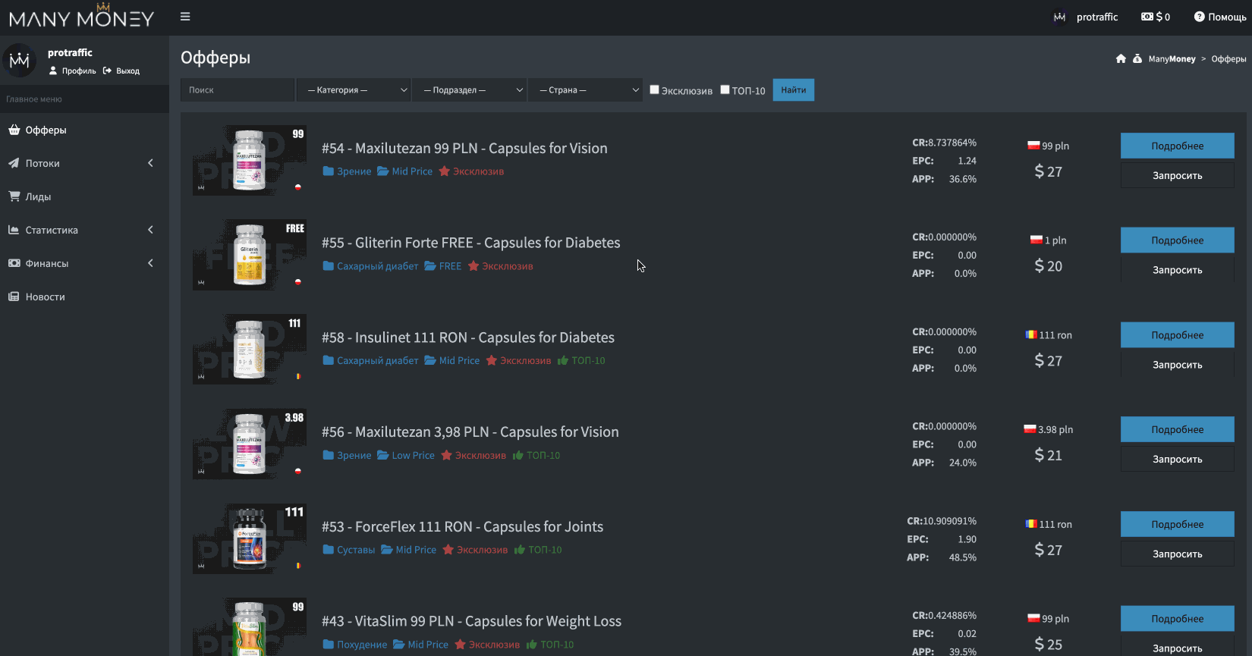The width and height of the screenshot is (1252, 656).
Task: Click the open folder icon beside Low Price
Action: [x=383, y=455]
